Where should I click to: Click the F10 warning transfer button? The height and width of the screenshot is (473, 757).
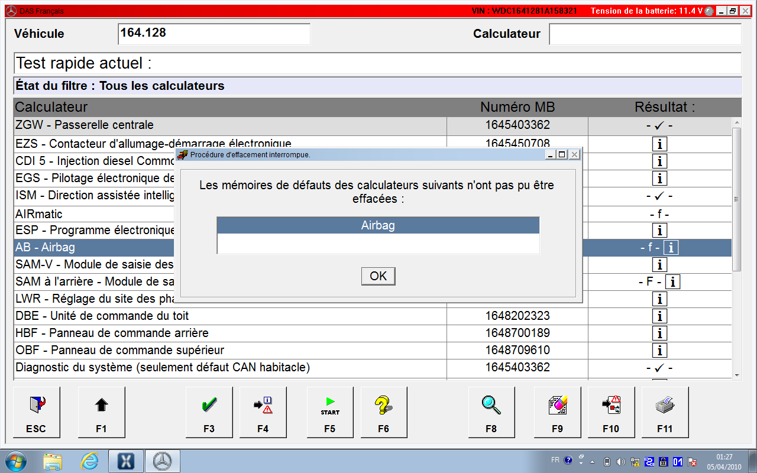[x=612, y=412]
